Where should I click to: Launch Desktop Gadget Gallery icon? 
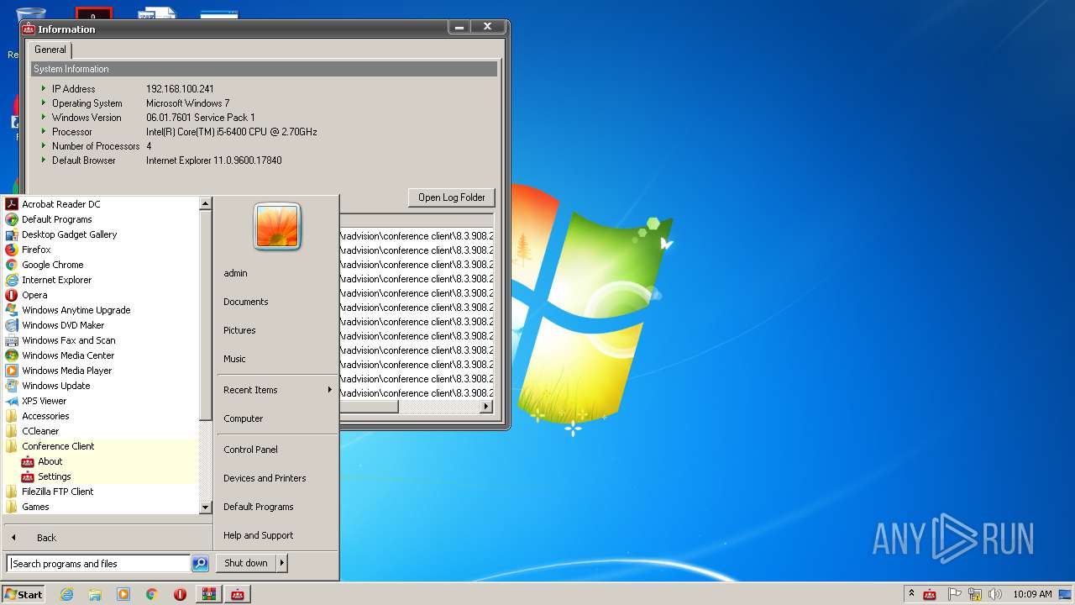pyautogui.click(x=12, y=234)
